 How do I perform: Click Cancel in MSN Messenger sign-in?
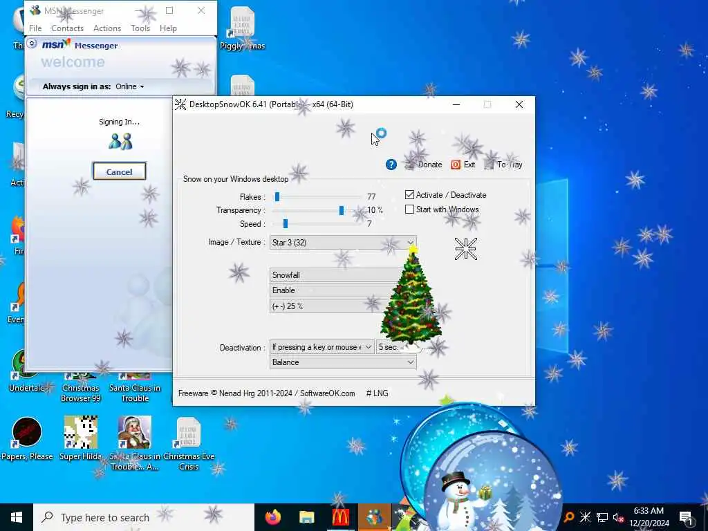click(x=119, y=171)
